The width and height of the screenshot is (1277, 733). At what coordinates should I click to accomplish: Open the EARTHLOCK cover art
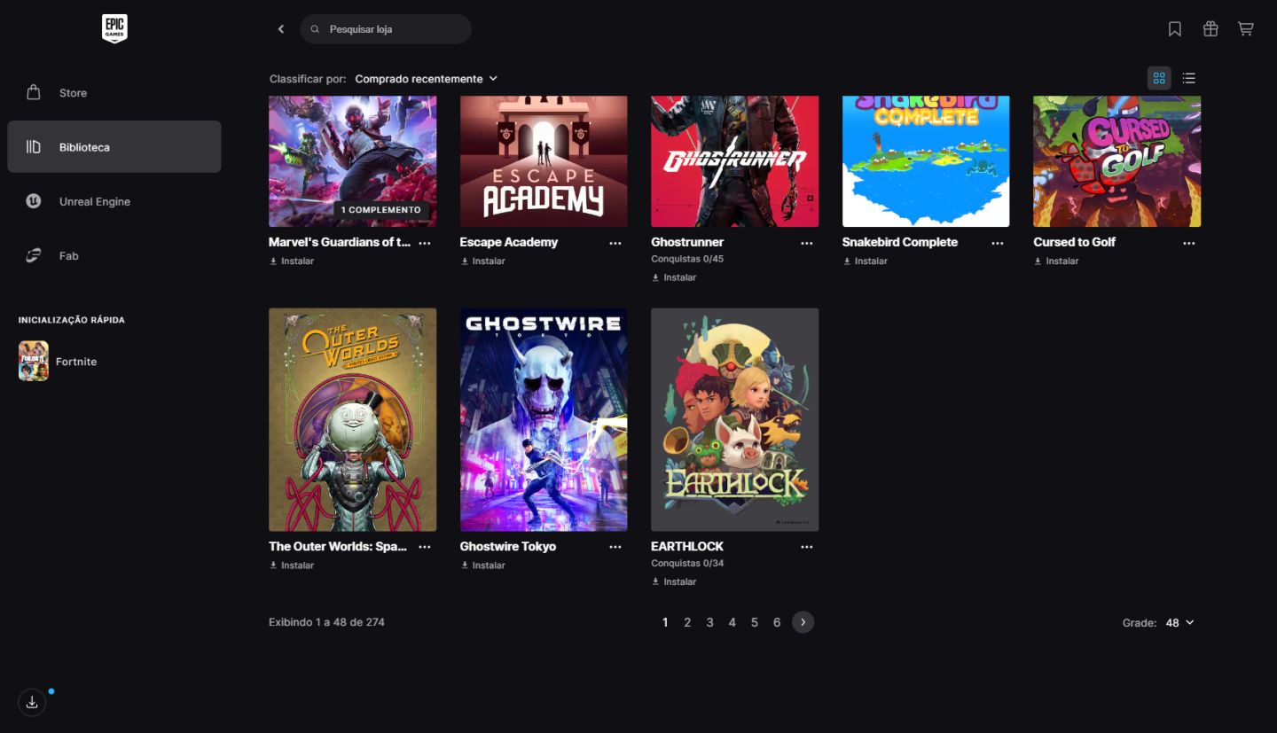click(735, 420)
